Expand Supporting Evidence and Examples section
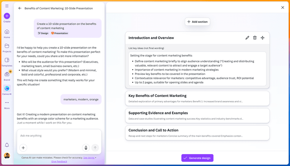The height and width of the screenshot is (166, 290). (x=197, y=116)
